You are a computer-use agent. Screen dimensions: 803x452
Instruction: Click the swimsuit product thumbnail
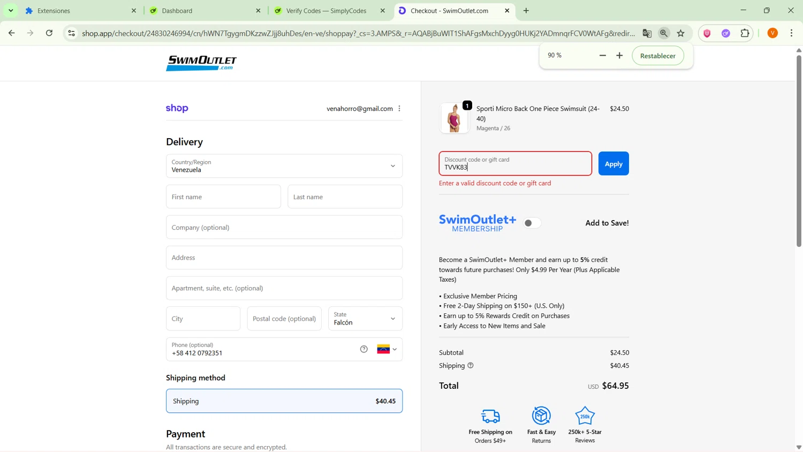454,118
